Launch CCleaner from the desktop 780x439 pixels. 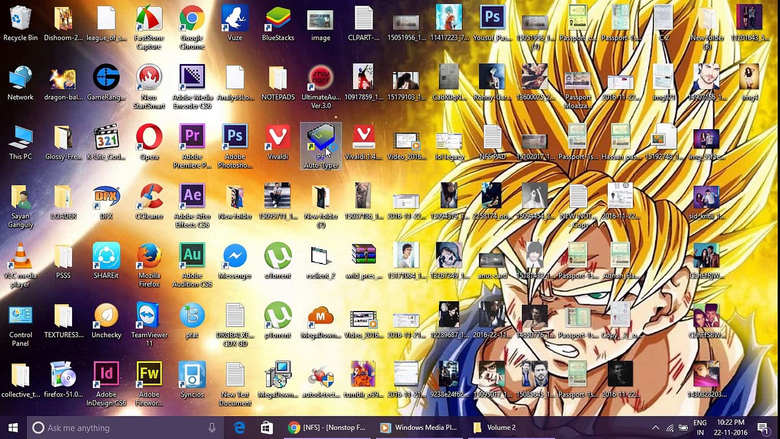point(149,202)
